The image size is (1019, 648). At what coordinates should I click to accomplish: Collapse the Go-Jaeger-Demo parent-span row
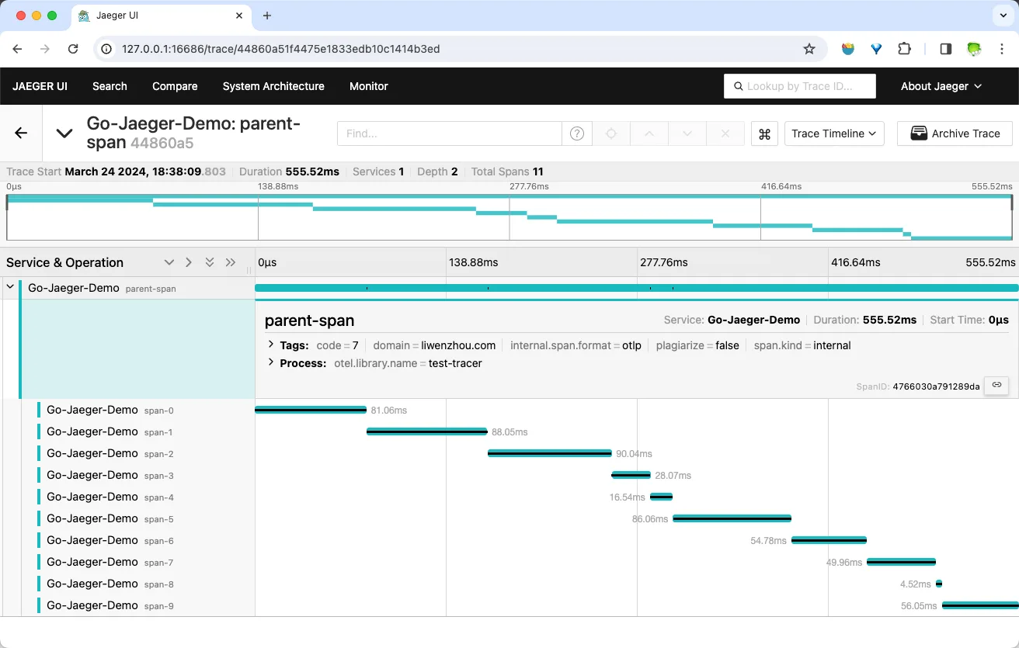11,287
